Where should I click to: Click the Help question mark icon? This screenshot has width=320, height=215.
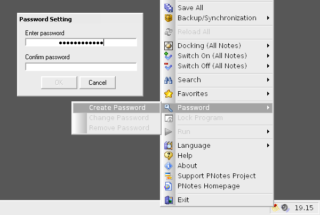[169, 156]
